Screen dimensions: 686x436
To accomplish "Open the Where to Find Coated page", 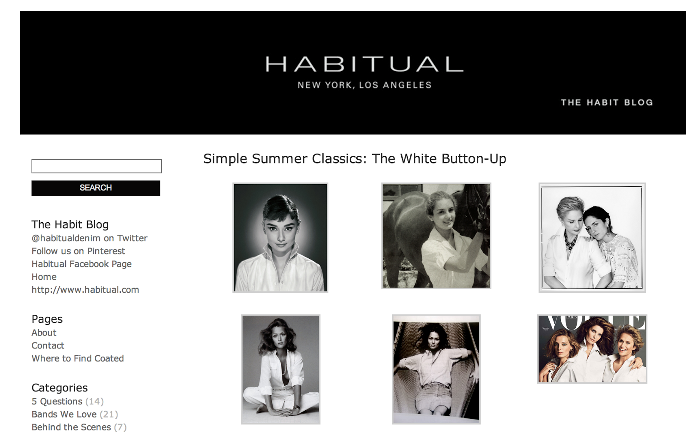I will coord(78,358).
